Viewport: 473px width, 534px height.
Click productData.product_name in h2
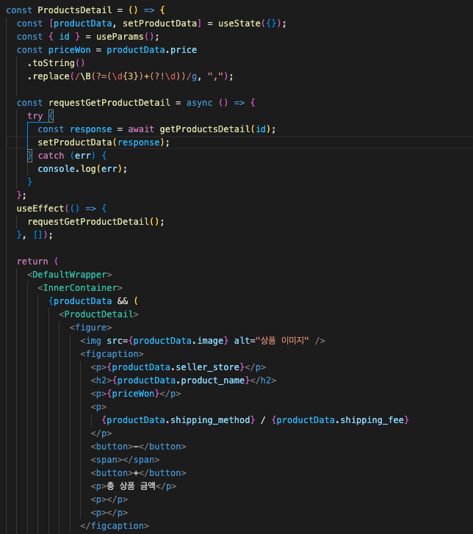point(181,380)
